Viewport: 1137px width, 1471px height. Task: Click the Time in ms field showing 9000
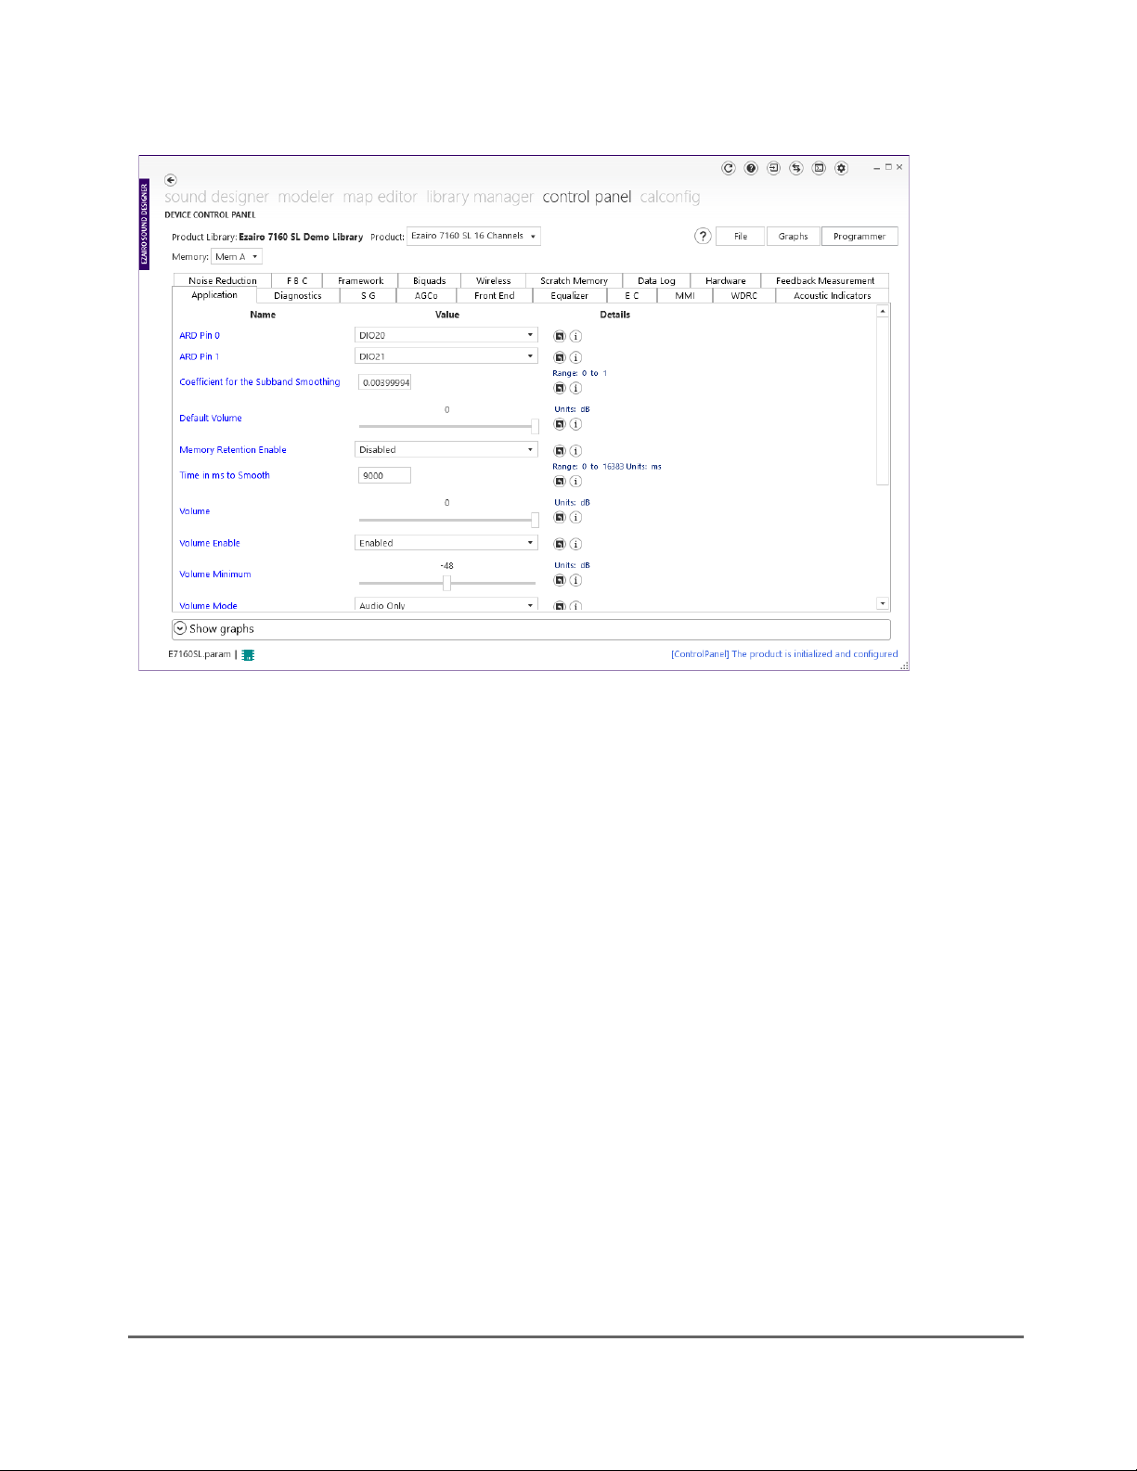pos(384,475)
